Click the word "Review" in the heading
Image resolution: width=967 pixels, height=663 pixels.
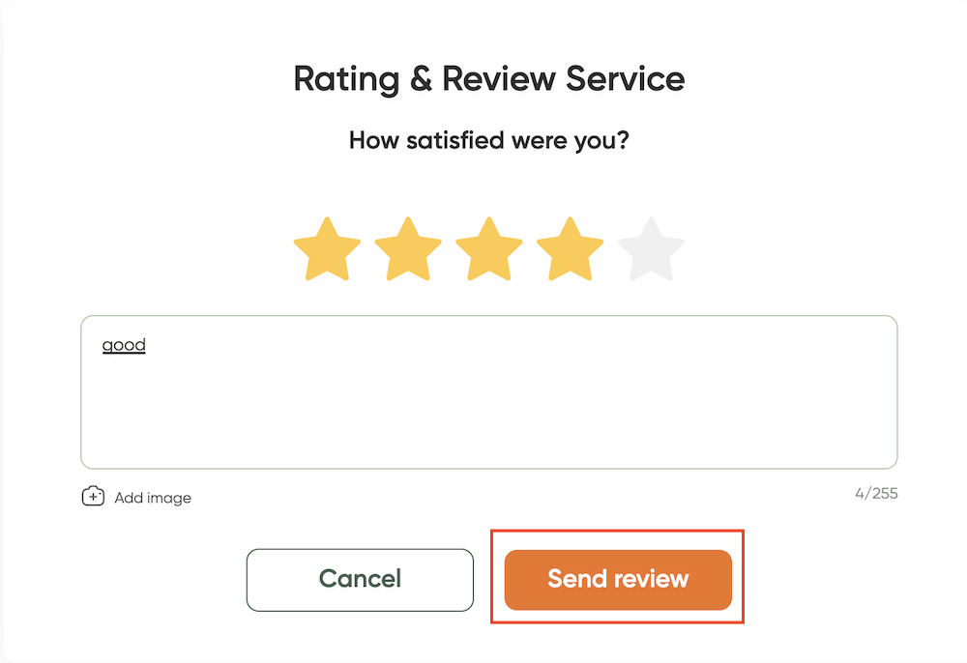click(x=499, y=79)
